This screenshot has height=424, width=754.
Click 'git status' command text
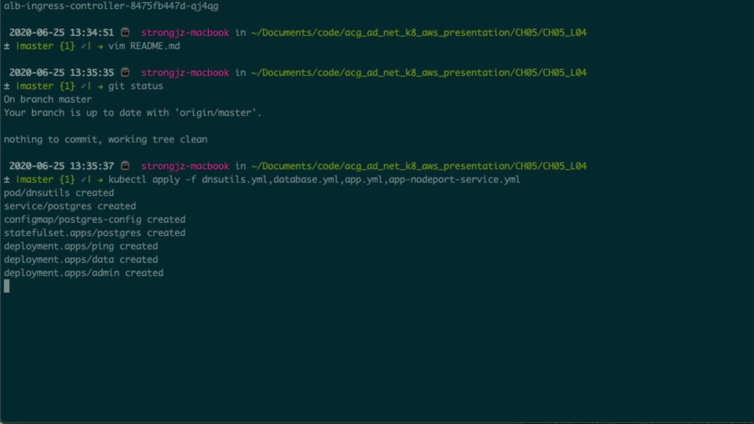pos(135,86)
